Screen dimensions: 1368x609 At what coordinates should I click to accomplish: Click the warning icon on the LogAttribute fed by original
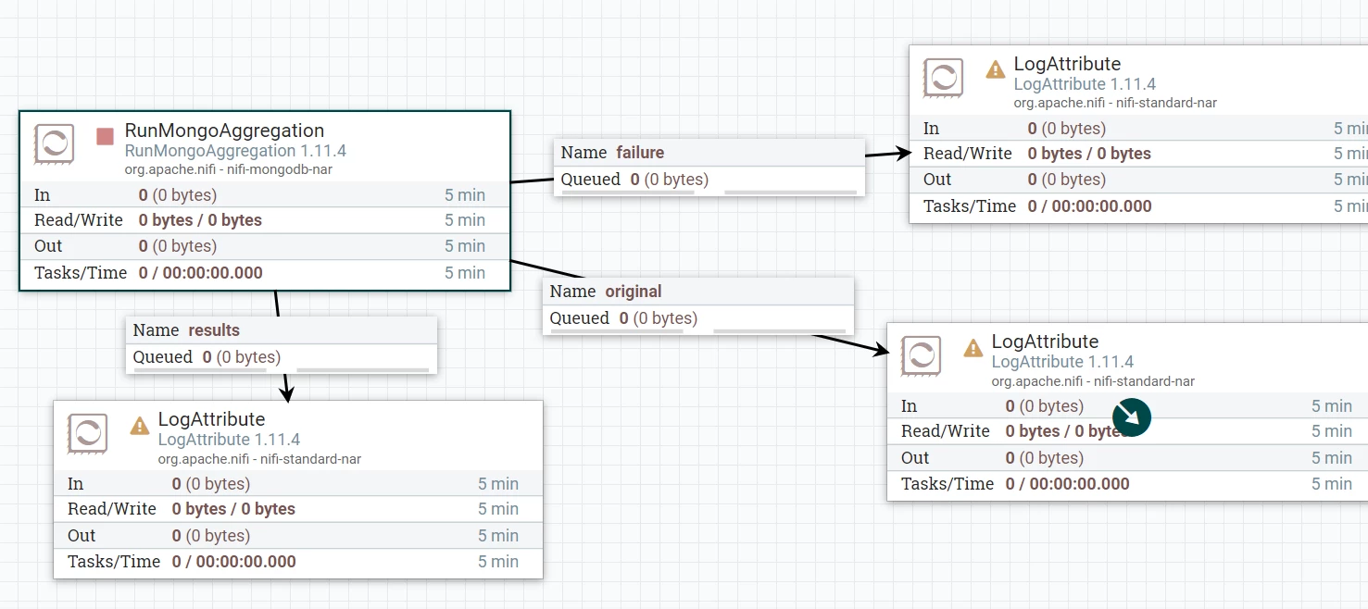[x=973, y=348]
